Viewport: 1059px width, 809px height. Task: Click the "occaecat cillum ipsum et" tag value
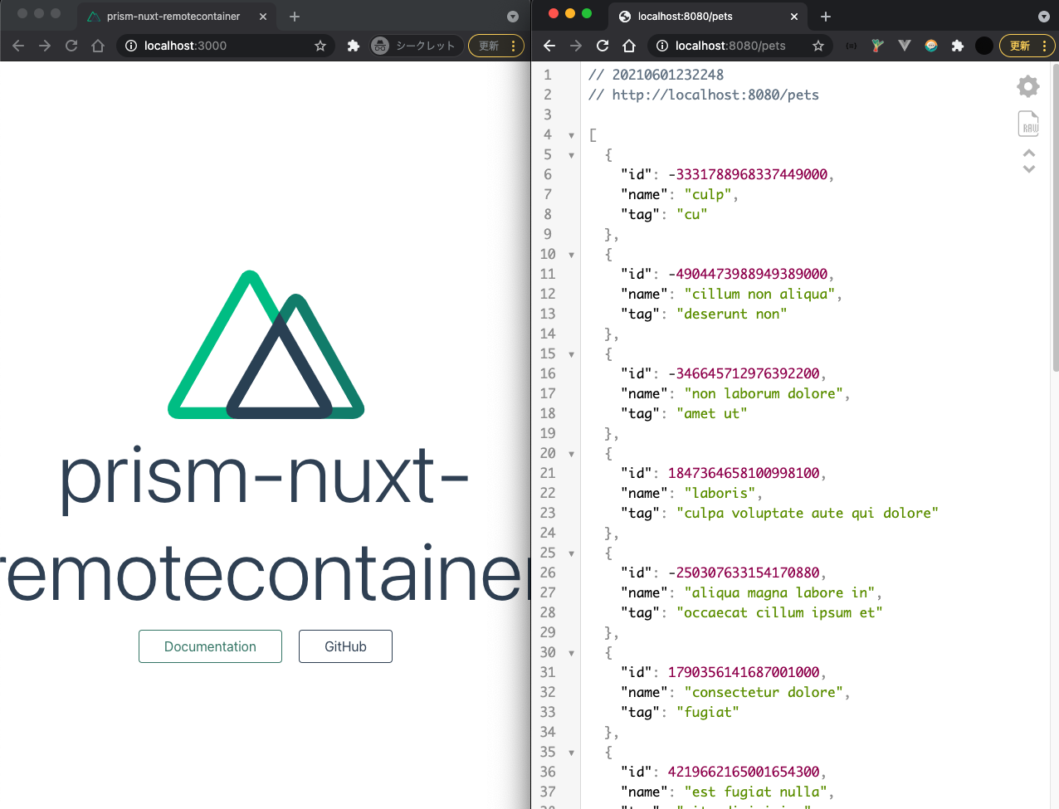[x=779, y=612]
